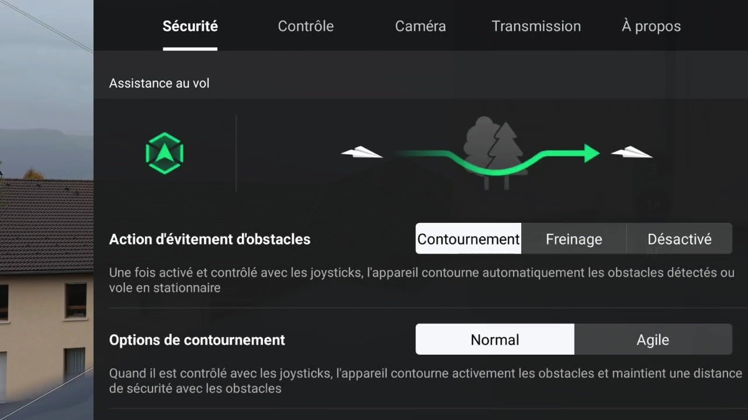Screen dimensions: 748x420
Task: Select the Sécurité tab
Action: [x=190, y=26]
